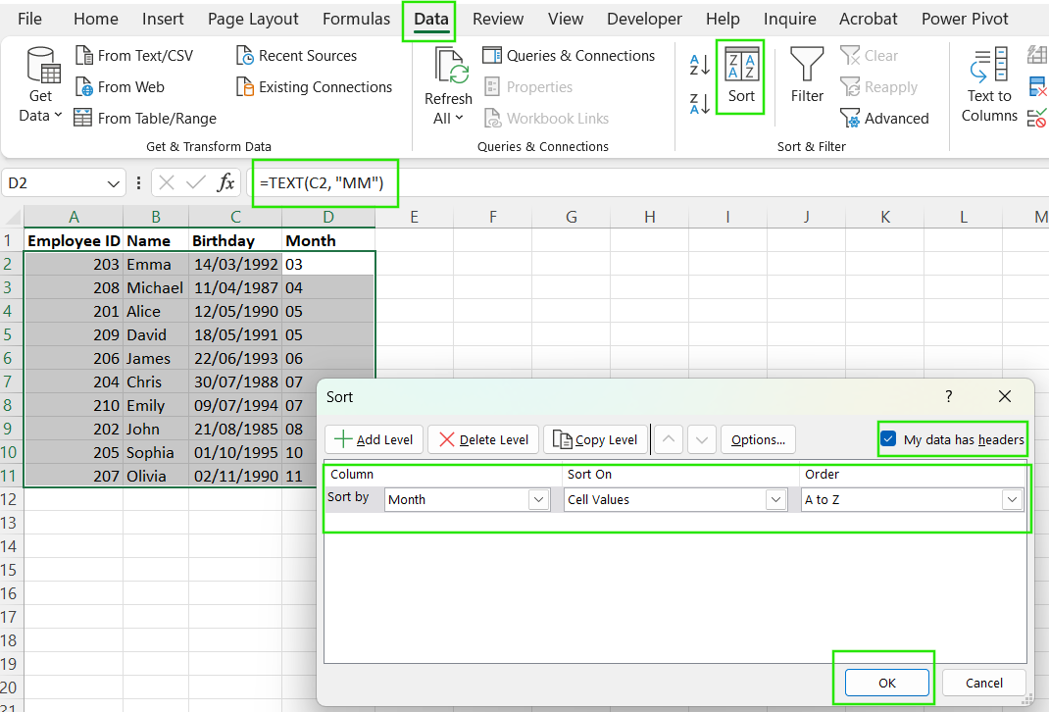This screenshot has height=712, width=1049.
Task: Click Add Level button
Action: pos(374,439)
